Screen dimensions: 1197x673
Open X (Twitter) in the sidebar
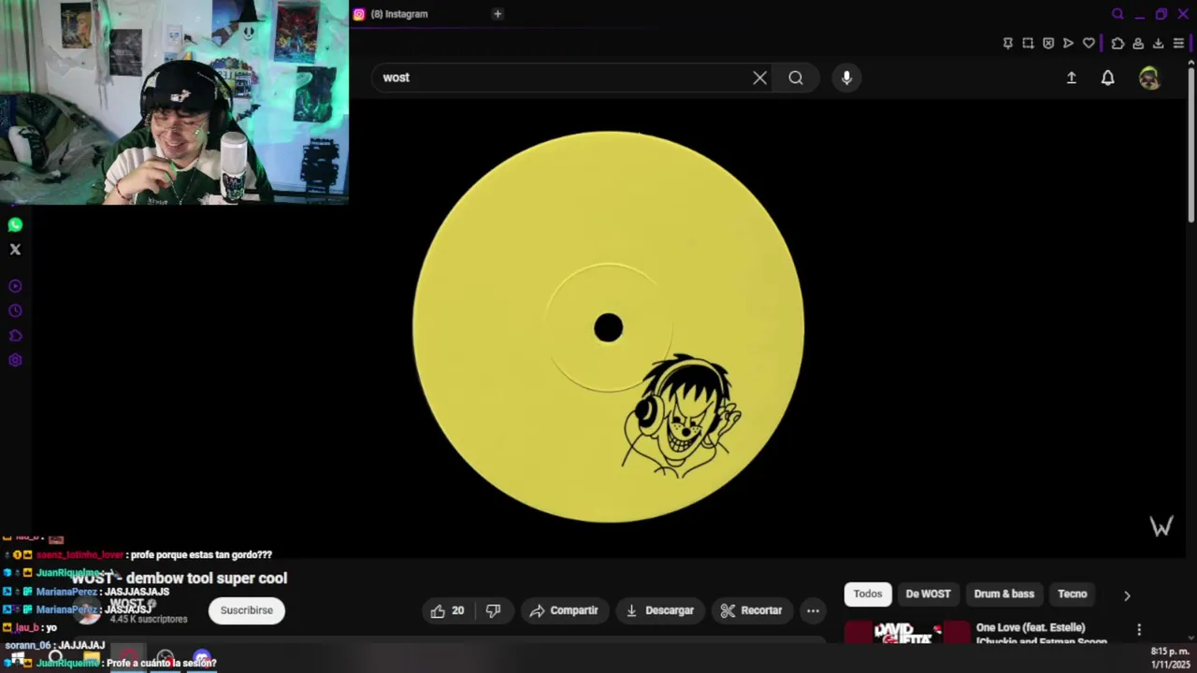[x=15, y=250]
